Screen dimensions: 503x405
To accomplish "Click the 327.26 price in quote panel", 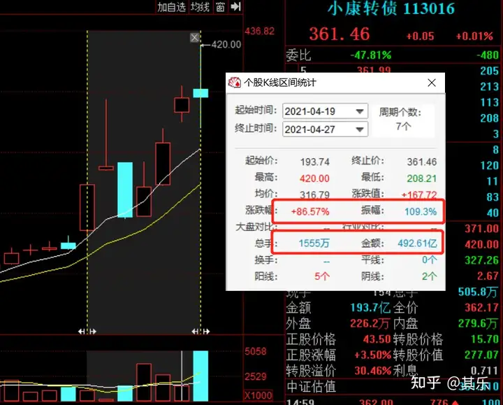I will 481,260.
